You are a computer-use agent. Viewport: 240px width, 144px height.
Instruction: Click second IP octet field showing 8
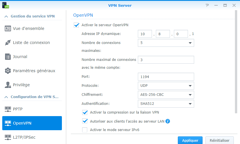click(163, 34)
